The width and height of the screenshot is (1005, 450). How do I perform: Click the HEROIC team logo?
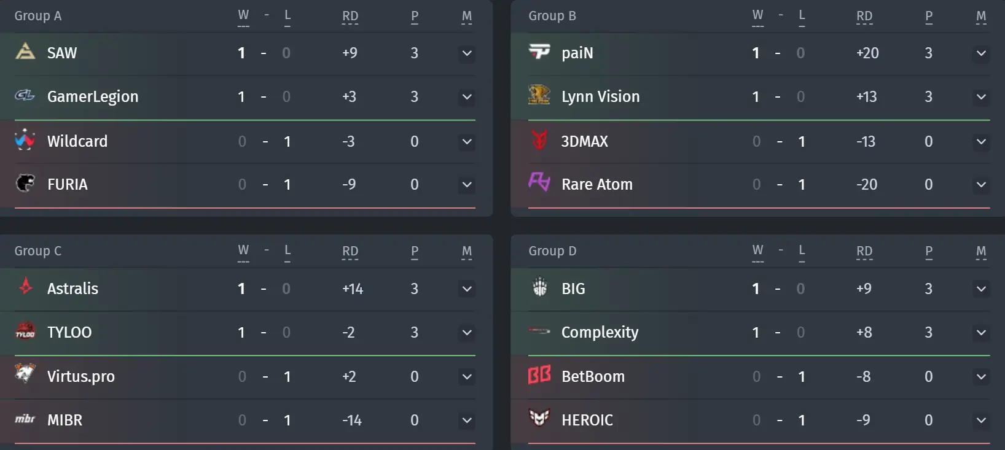pos(539,418)
